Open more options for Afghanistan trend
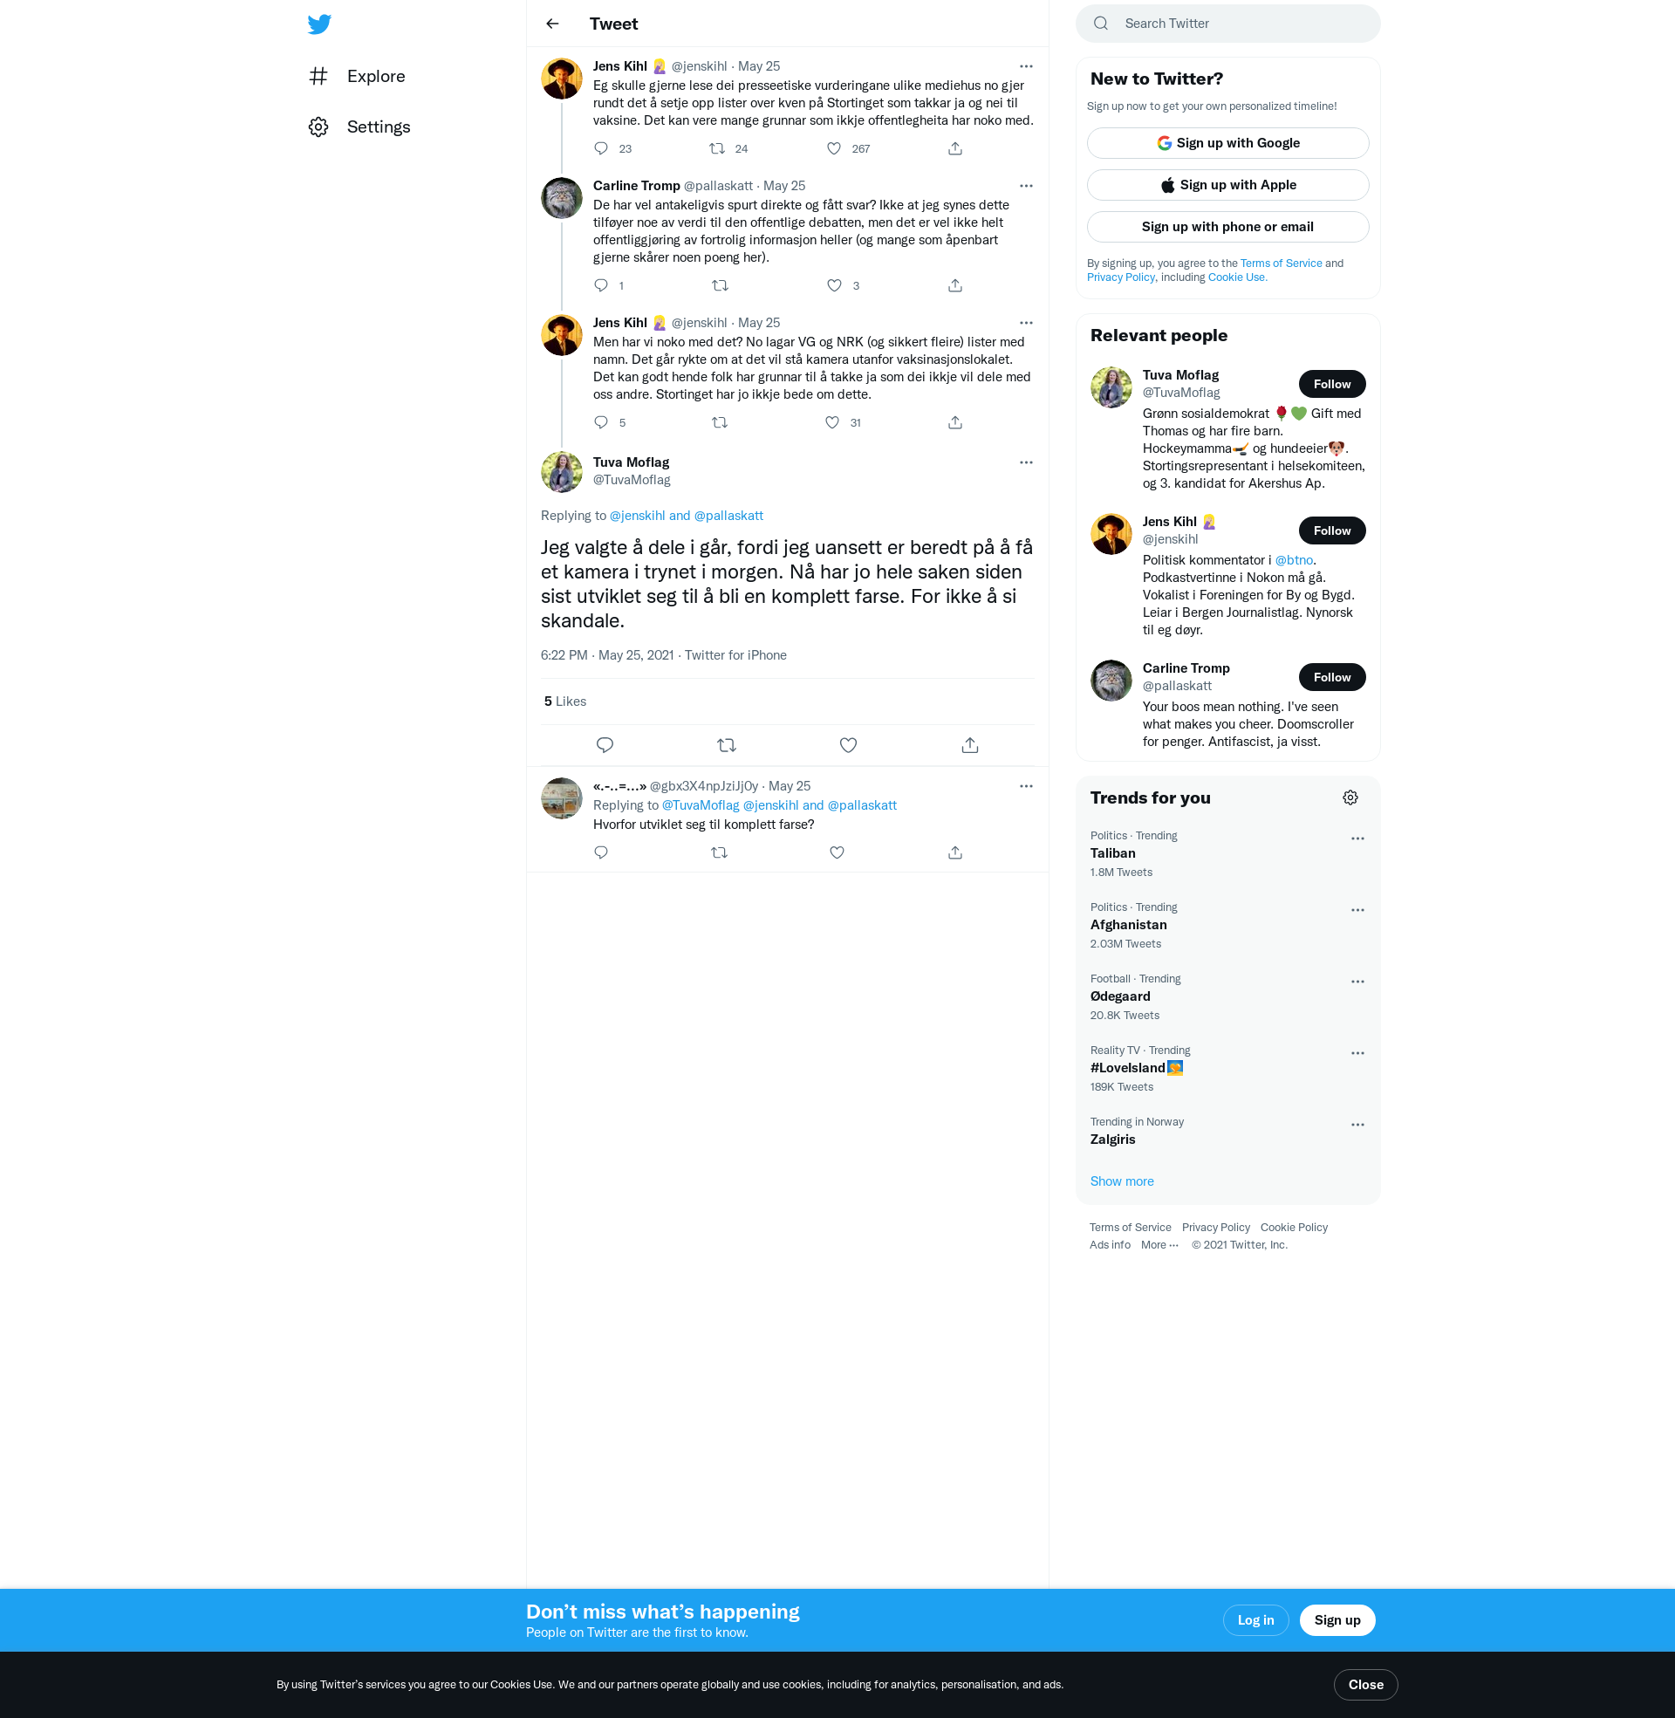 [x=1357, y=910]
